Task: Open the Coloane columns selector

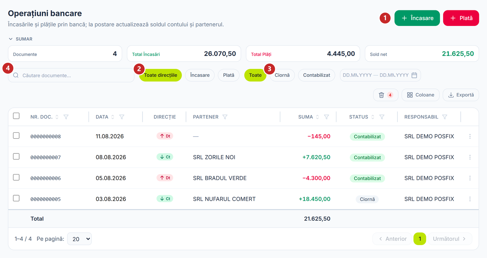Action: (x=420, y=95)
